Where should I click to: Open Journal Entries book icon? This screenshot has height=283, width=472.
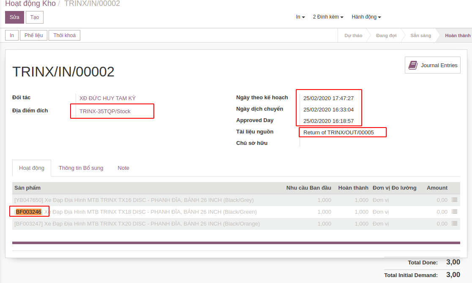(413, 65)
